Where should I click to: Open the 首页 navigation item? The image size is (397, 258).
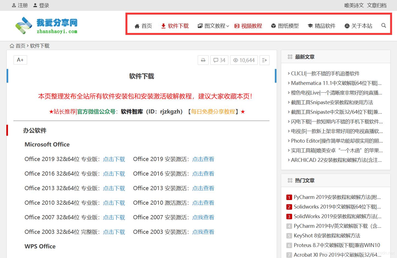pos(143,26)
